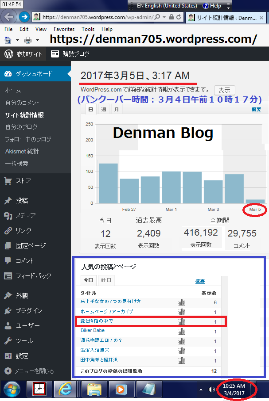This screenshot has width=269, height=401.
Task: Open the address bar autocomplete dropdown arrow
Action: coord(164,17)
